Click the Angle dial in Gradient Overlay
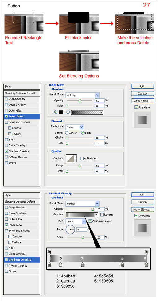Viewport: 158px width, 301px height. tap(70, 229)
